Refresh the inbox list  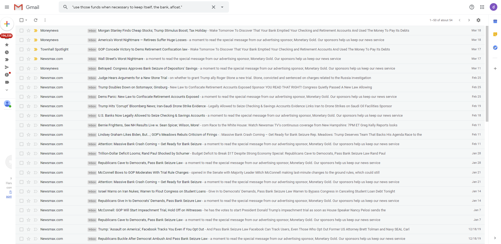(35, 20)
